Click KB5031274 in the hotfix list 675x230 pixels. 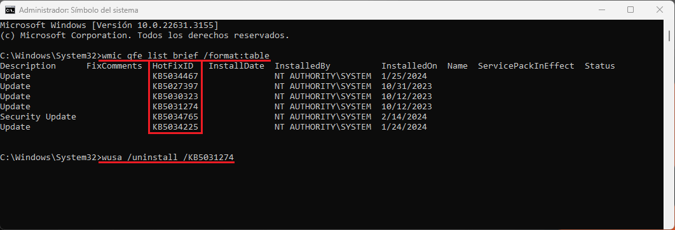[x=175, y=106]
